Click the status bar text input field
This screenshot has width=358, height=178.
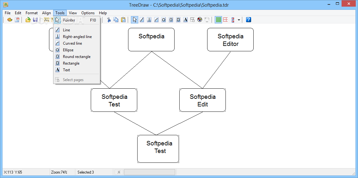point(150,172)
